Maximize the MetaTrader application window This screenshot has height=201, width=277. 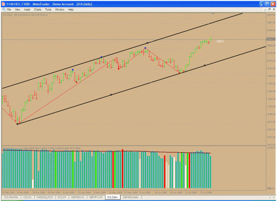coord(267,4)
